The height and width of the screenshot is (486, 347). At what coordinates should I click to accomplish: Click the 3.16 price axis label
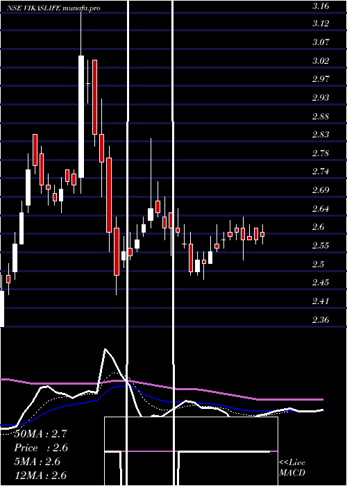coord(321,6)
